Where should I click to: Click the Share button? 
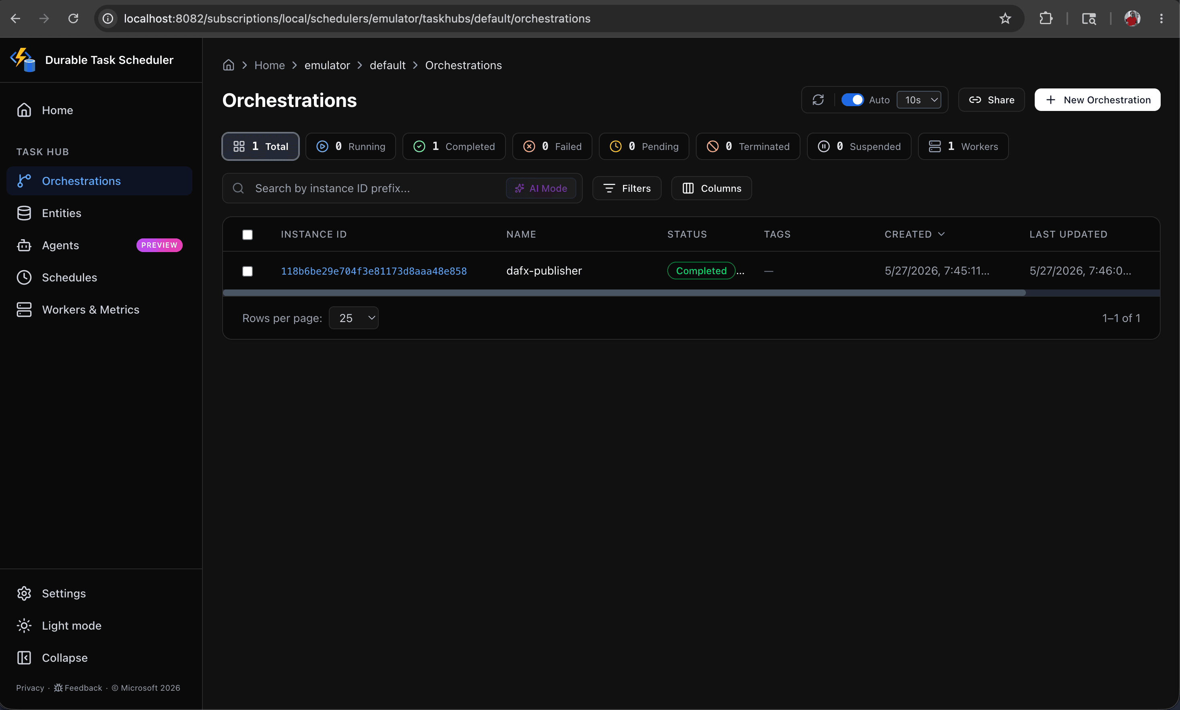click(x=991, y=100)
